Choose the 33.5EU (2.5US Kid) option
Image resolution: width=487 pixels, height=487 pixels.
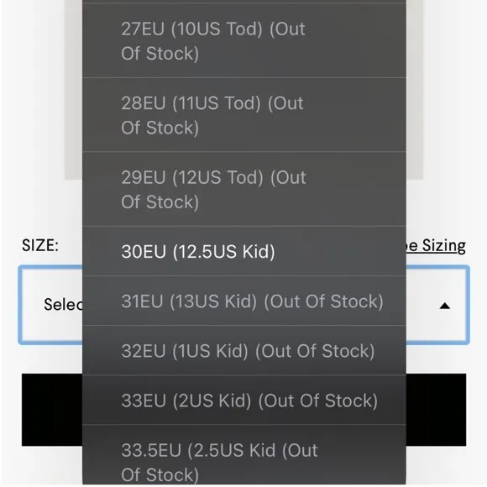click(244, 455)
